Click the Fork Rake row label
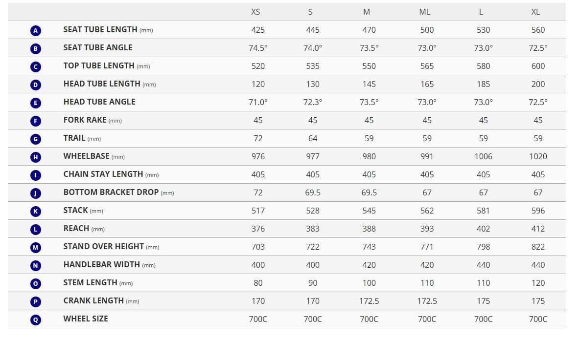Image resolution: width=579 pixels, height=341 pixels. point(85,120)
